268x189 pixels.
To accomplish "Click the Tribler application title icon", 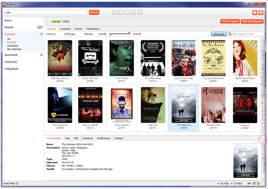I will pyautogui.click(x=4, y=4).
